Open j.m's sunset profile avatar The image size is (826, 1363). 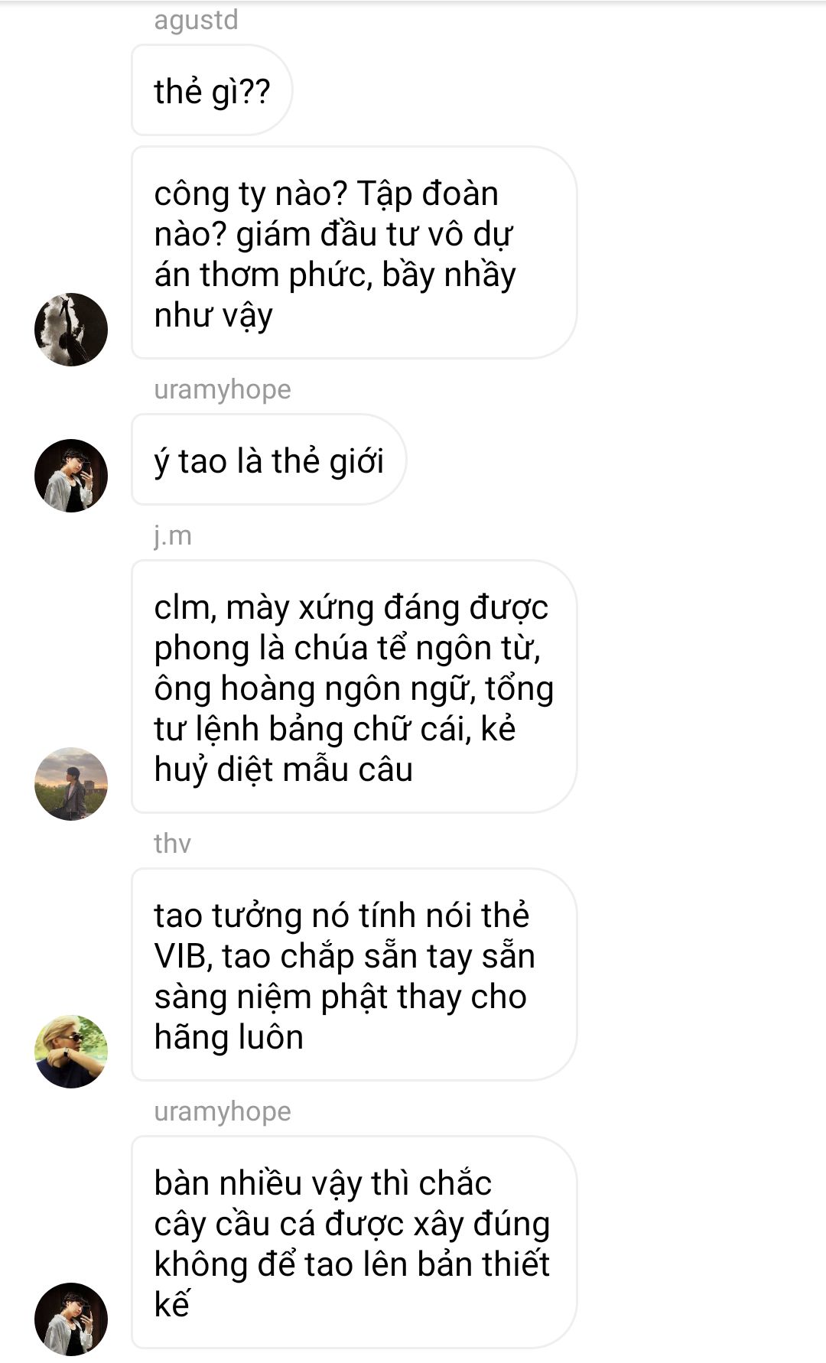point(71,784)
